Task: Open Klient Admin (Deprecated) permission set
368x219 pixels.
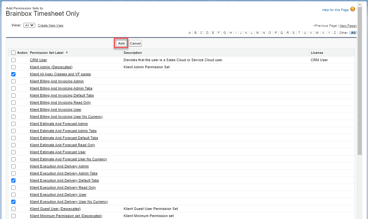Action: [x=51, y=67]
